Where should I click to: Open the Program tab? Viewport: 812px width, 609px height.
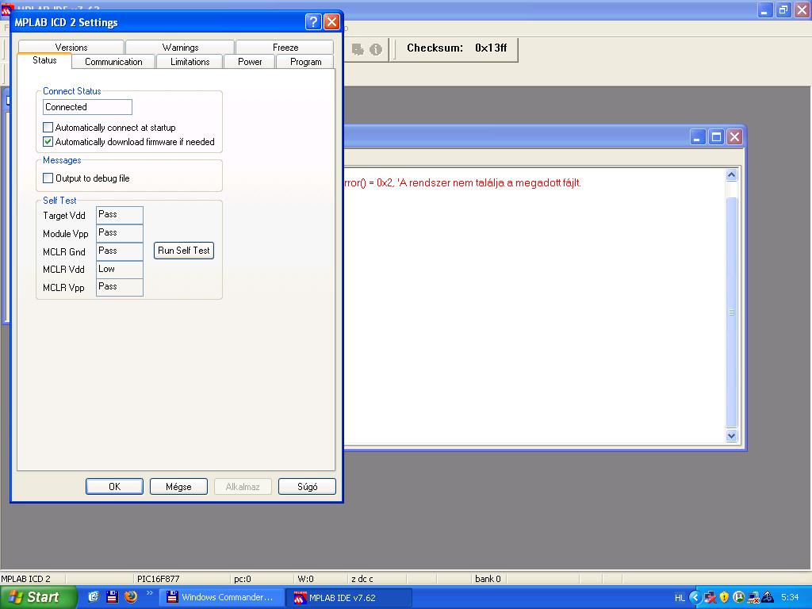pos(305,62)
